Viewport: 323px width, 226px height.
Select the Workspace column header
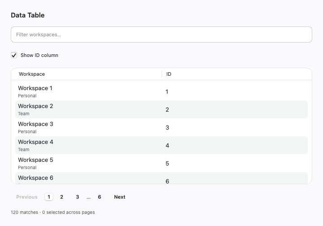[x=32, y=74]
